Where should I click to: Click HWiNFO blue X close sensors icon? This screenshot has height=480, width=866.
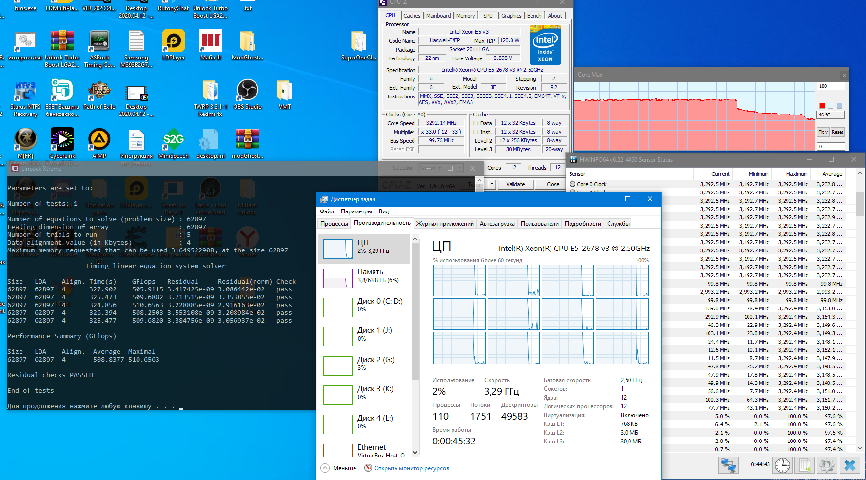(x=850, y=465)
